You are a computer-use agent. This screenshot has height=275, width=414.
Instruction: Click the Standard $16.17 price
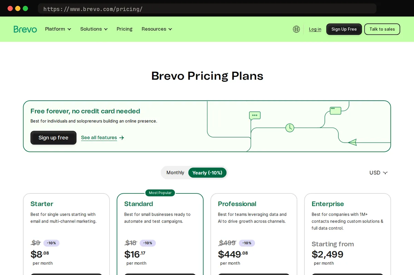coord(135,254)
